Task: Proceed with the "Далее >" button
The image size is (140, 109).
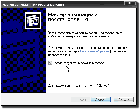Action: click(x=101, y=100)
